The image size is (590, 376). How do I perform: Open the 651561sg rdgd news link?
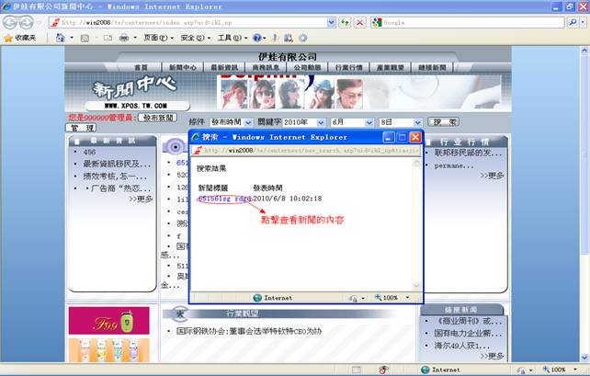(223, 198)
